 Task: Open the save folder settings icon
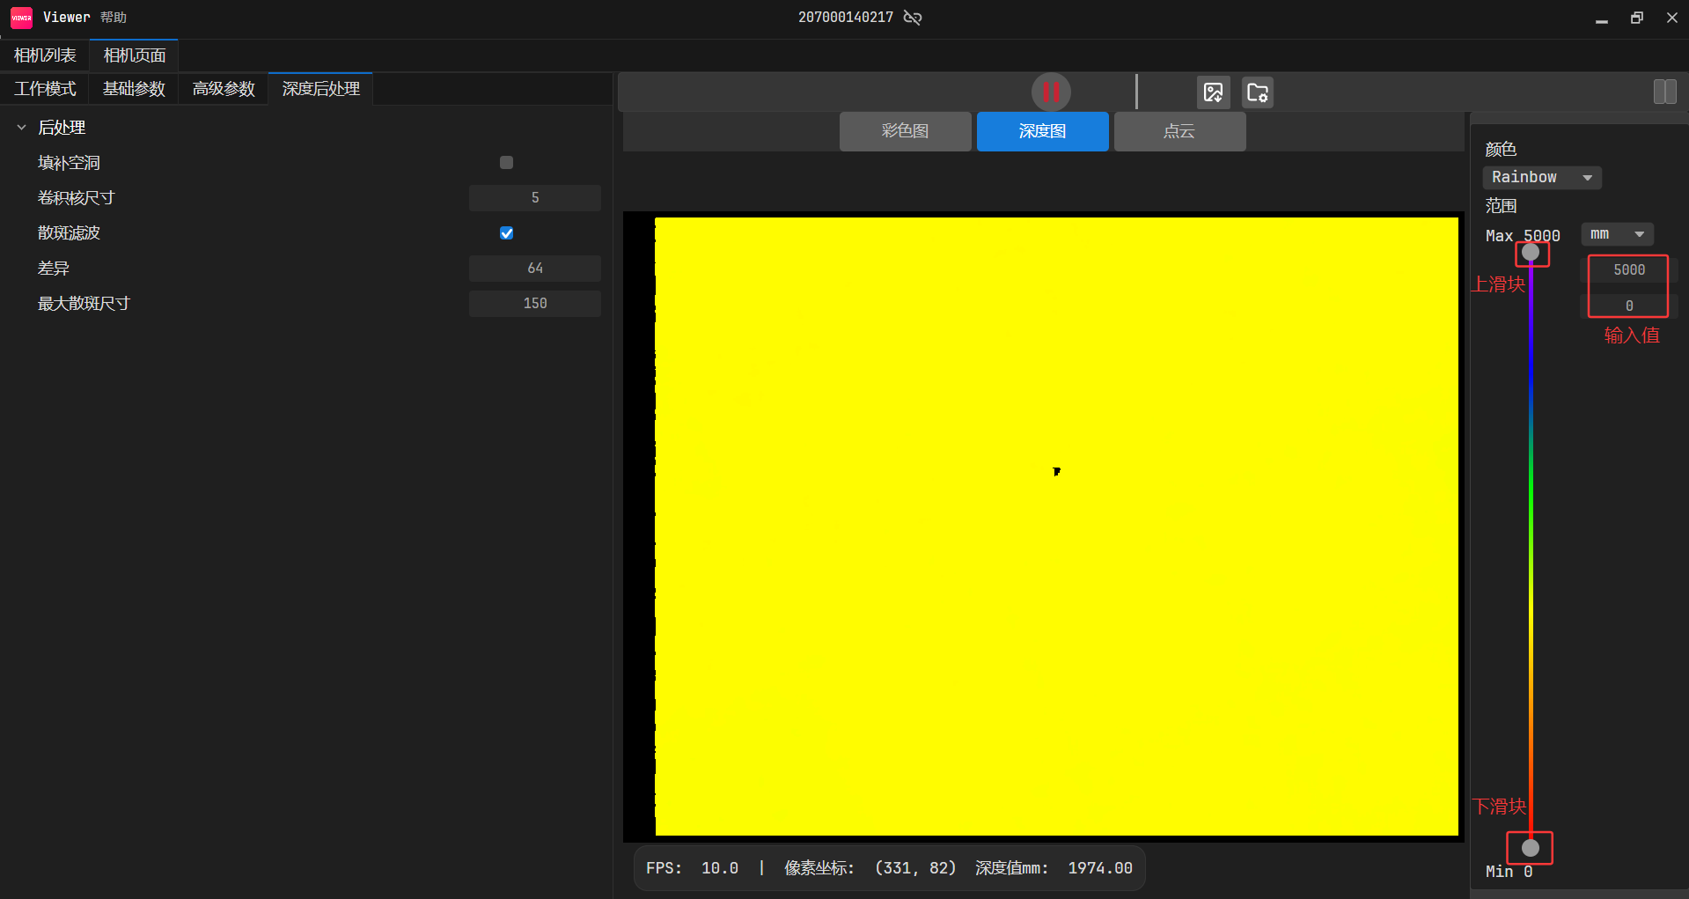1258,92
